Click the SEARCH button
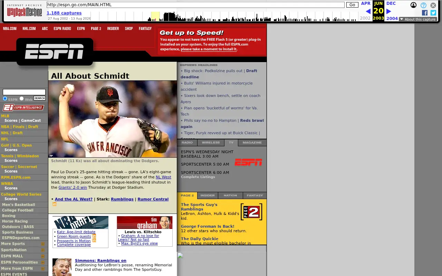Screen dimensions: 442x276 click(x=39, y=98)
